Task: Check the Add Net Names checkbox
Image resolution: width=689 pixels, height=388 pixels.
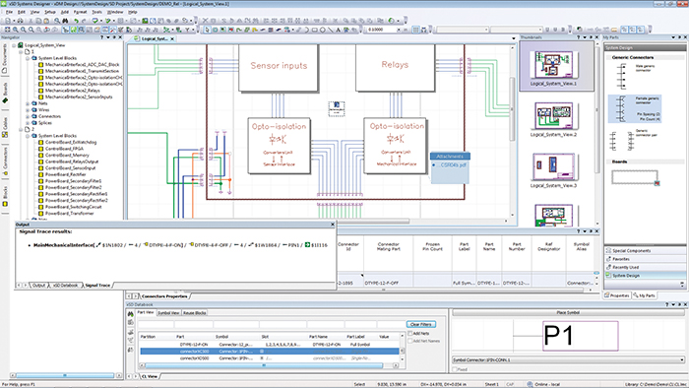Action: pos(410,341)
